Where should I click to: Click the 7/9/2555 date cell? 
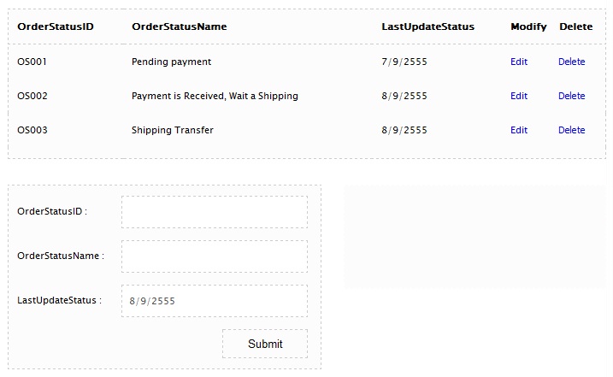[x=404, y=62]
